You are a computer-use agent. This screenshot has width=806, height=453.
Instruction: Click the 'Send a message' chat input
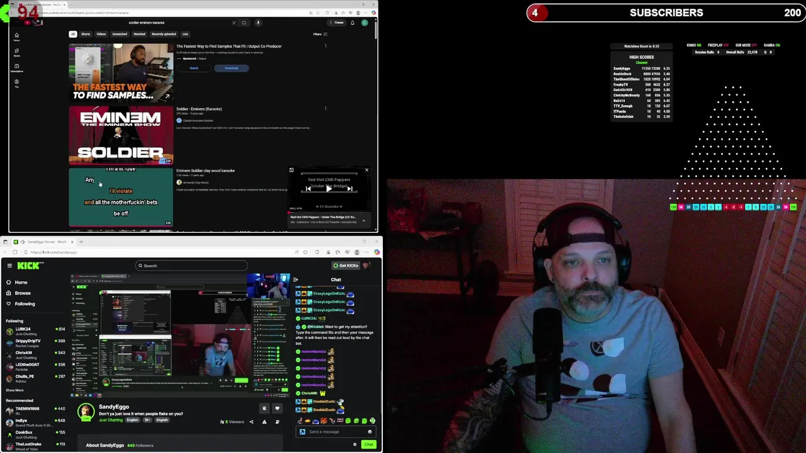[334, 432]
